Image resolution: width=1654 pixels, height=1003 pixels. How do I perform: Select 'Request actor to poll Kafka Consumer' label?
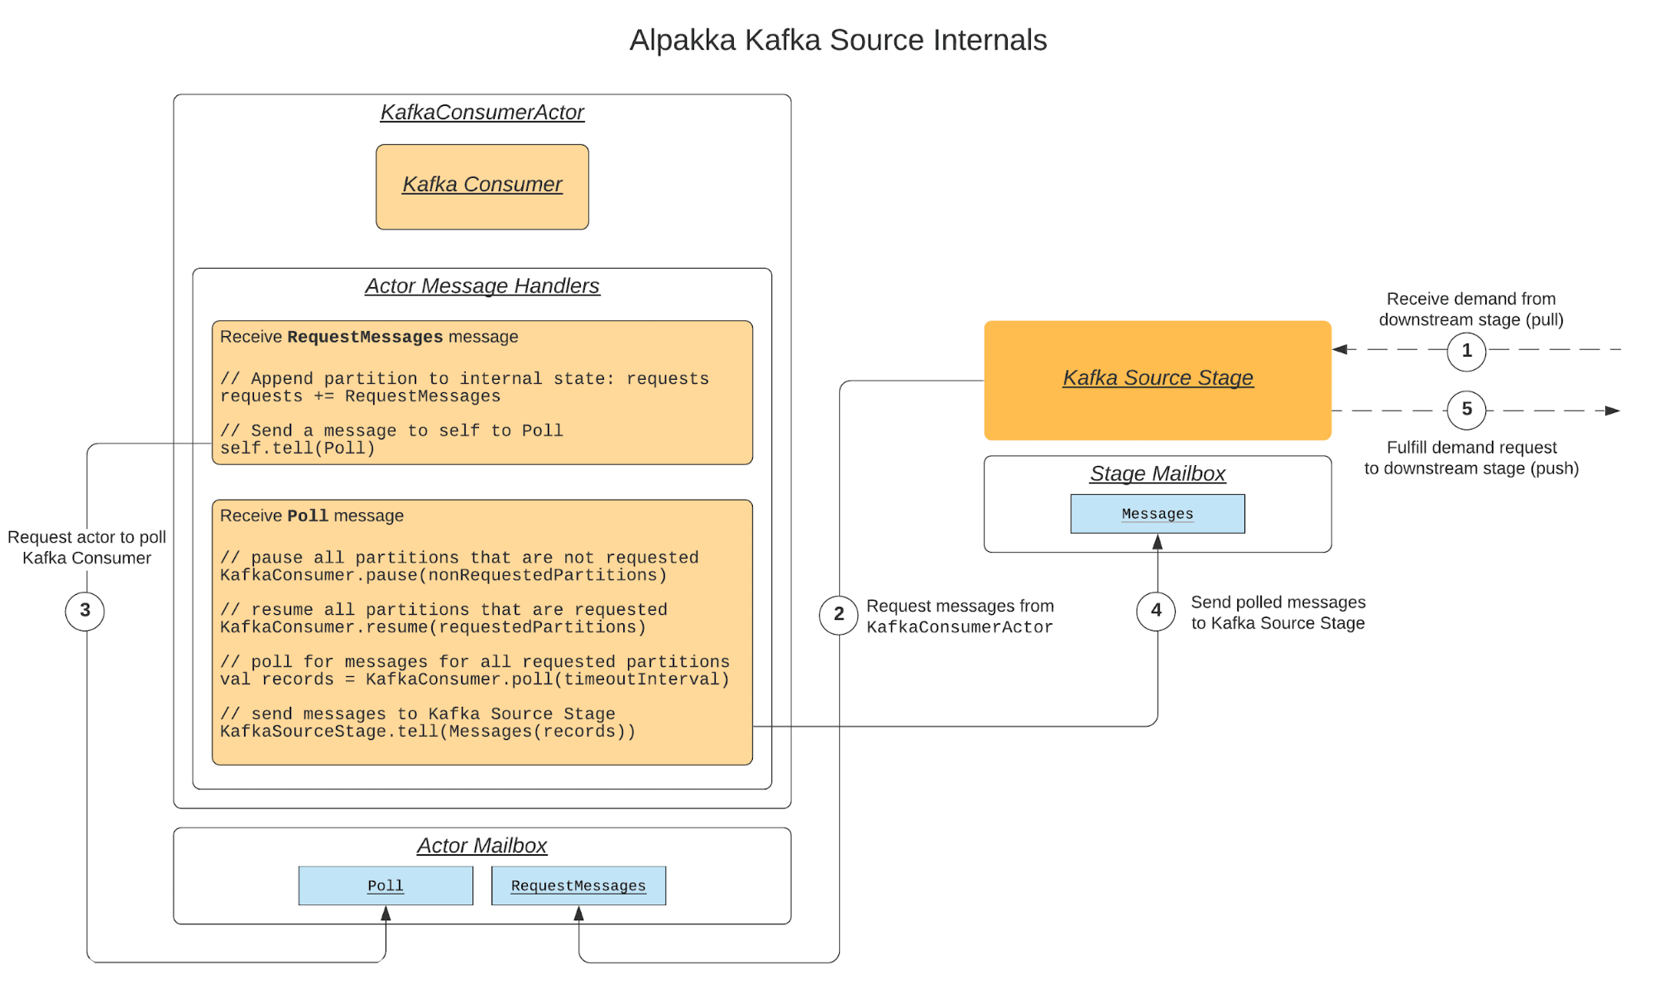pyautogui.click(x=87, y=547)
